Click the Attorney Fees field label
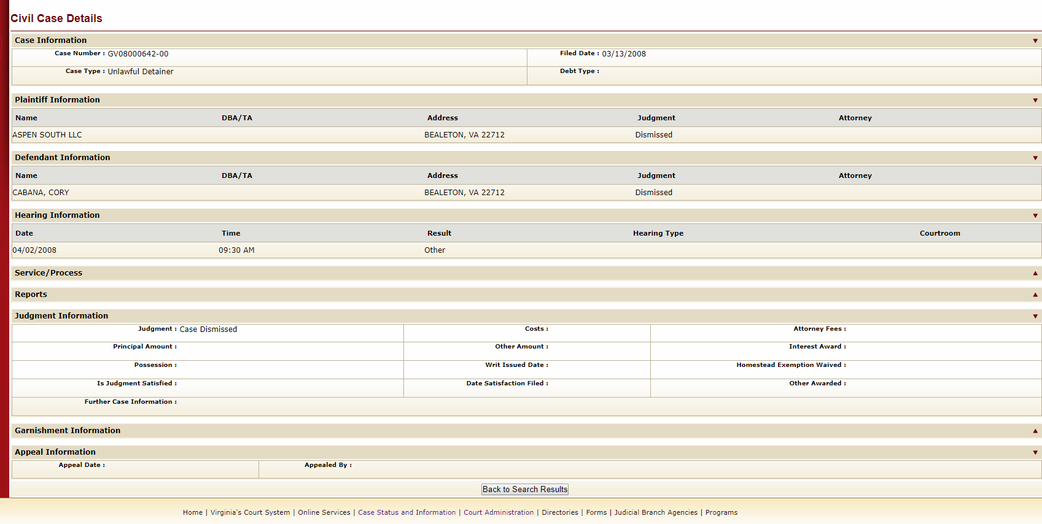 (x=820, y=329)
